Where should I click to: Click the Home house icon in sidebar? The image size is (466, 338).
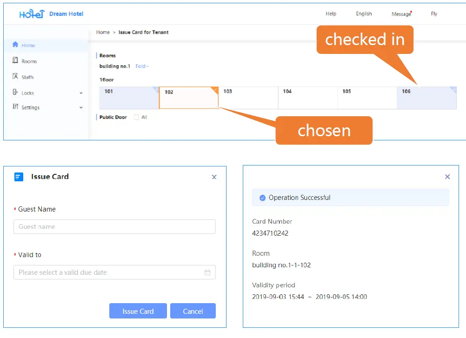click(15, 45)
